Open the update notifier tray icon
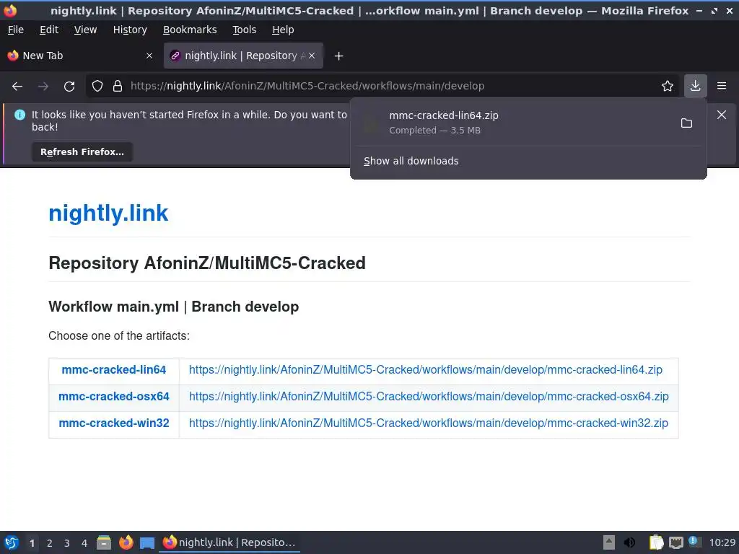The height and width of the screenshot is (554, 739). [x=694, y=542]
